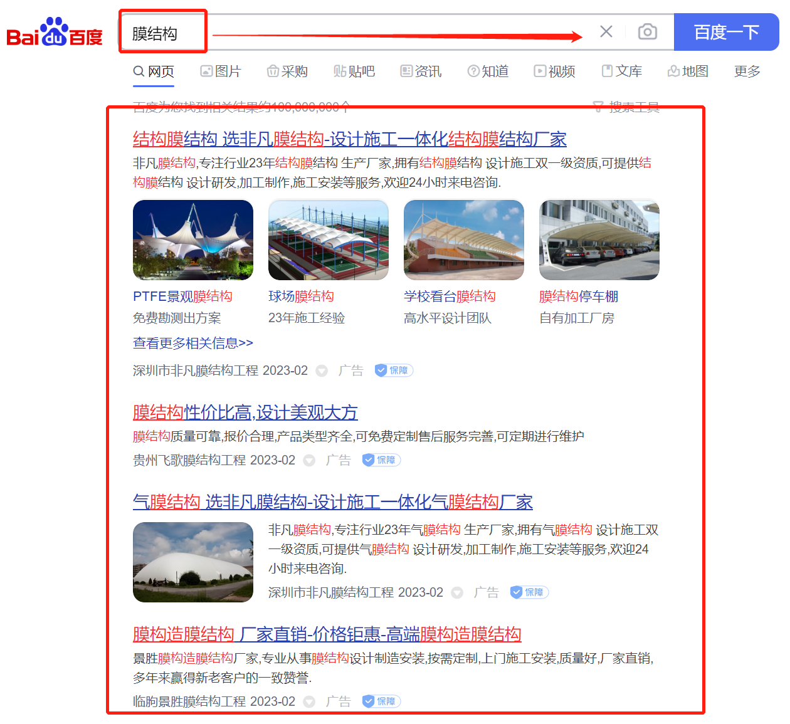Image resolution: width=790 pixels, height=724 pixels.
Task: Expand the 更多 menu
Action: coord(747,71)
